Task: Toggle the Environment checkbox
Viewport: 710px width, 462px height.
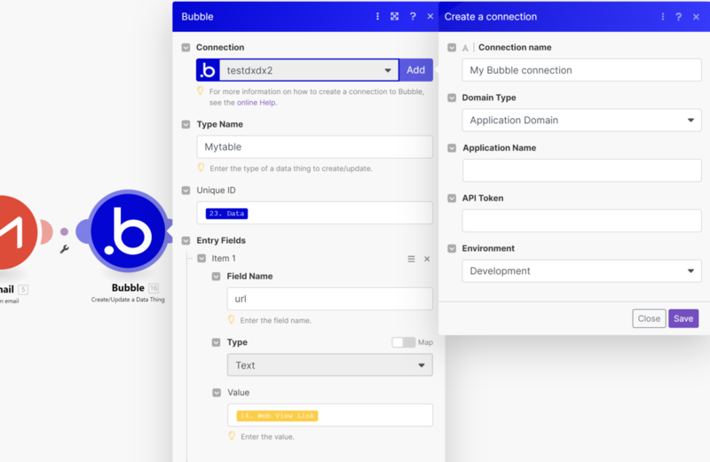Action: click(452, 248)
